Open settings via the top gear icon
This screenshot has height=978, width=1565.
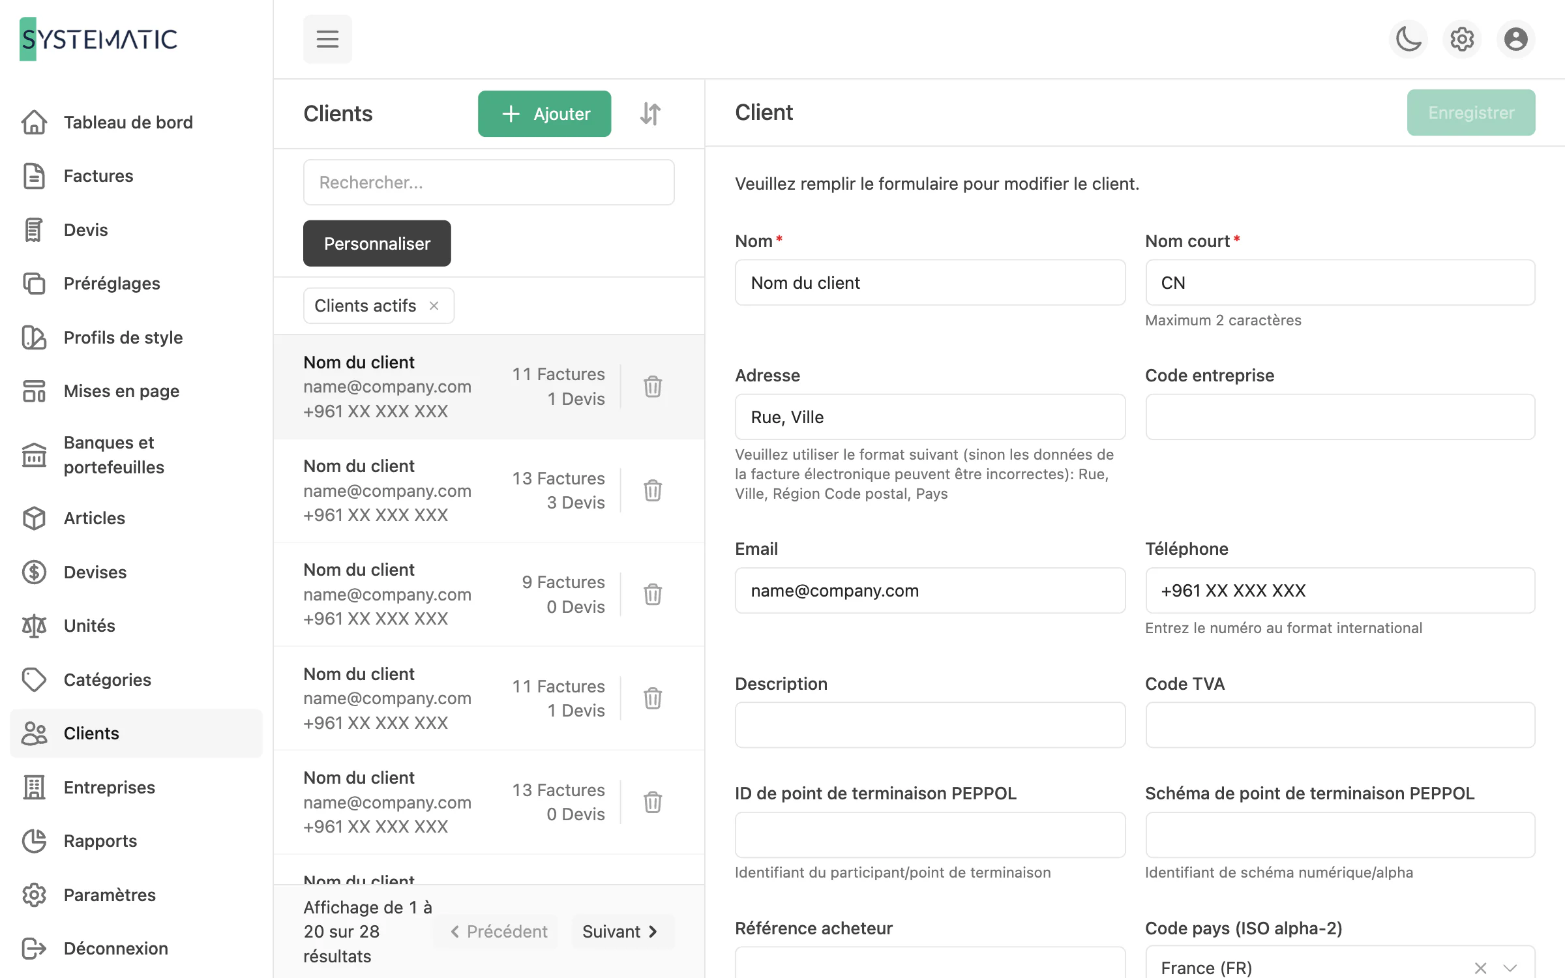click(x=1462, y=39)
